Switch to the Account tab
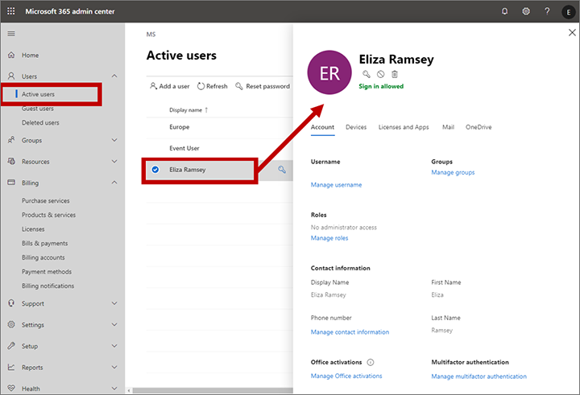 pos(322,127)
